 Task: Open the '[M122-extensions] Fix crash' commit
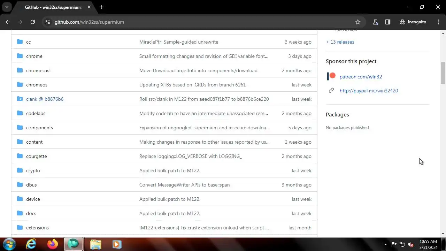coord(204,228)
